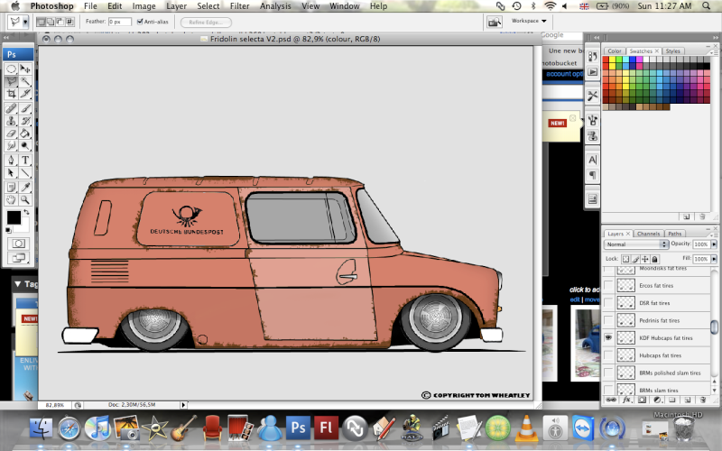Reset to default foreground and background colors
Screen dimensions: 722x451
[8, 230]
